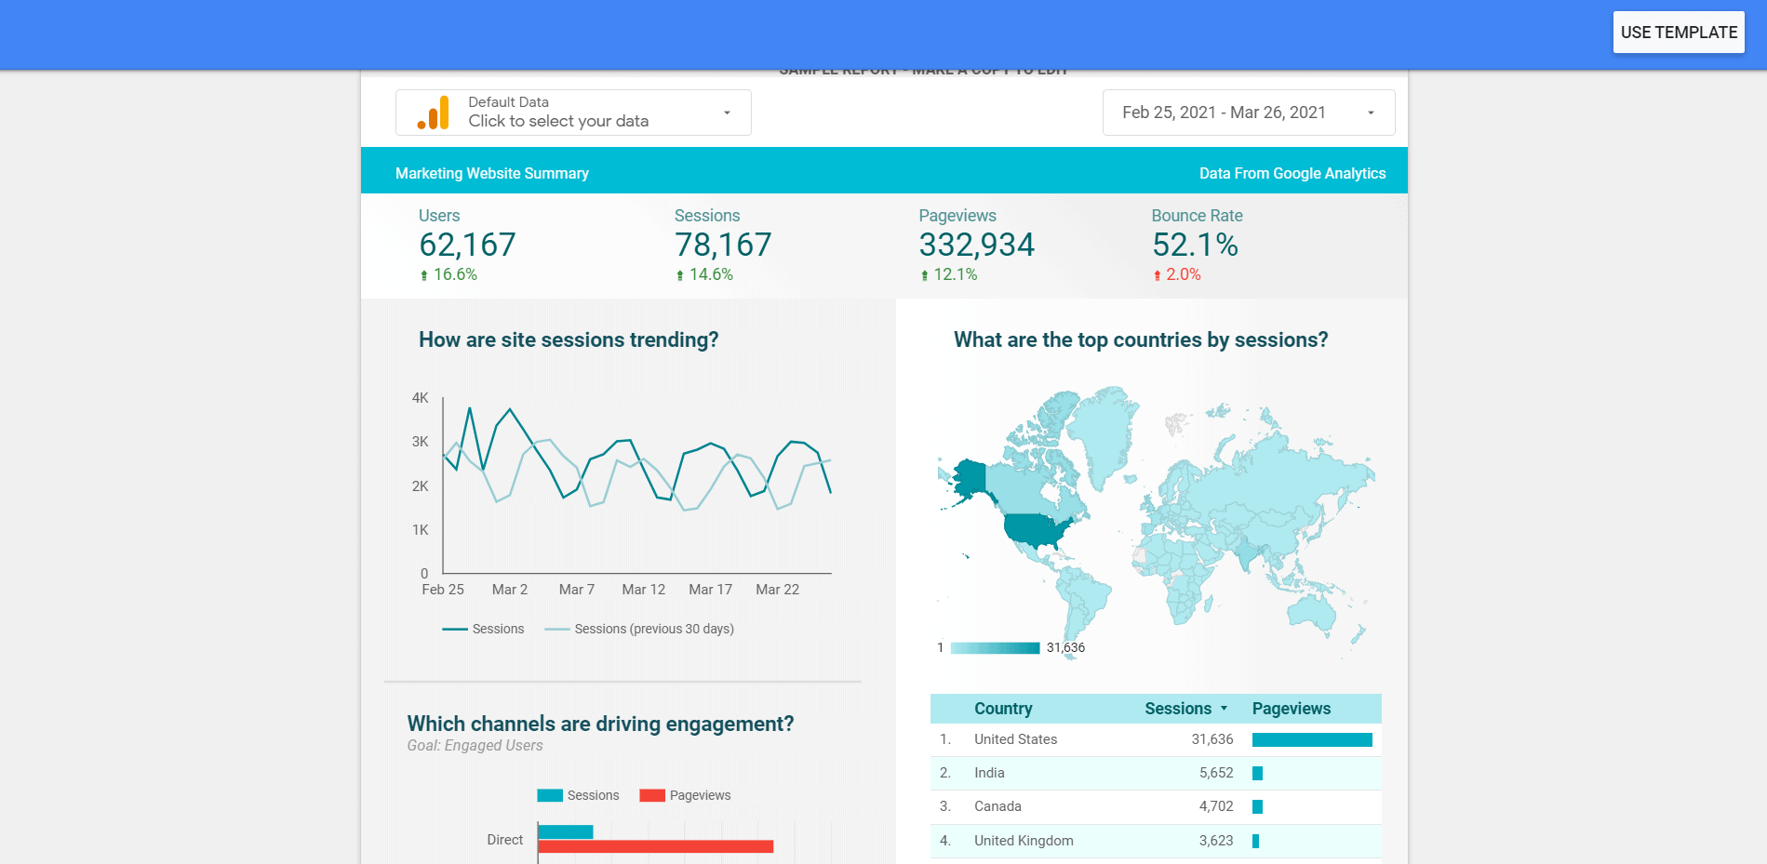
Task: Click the map sessions color gradient scale
Action: (995, 648)
